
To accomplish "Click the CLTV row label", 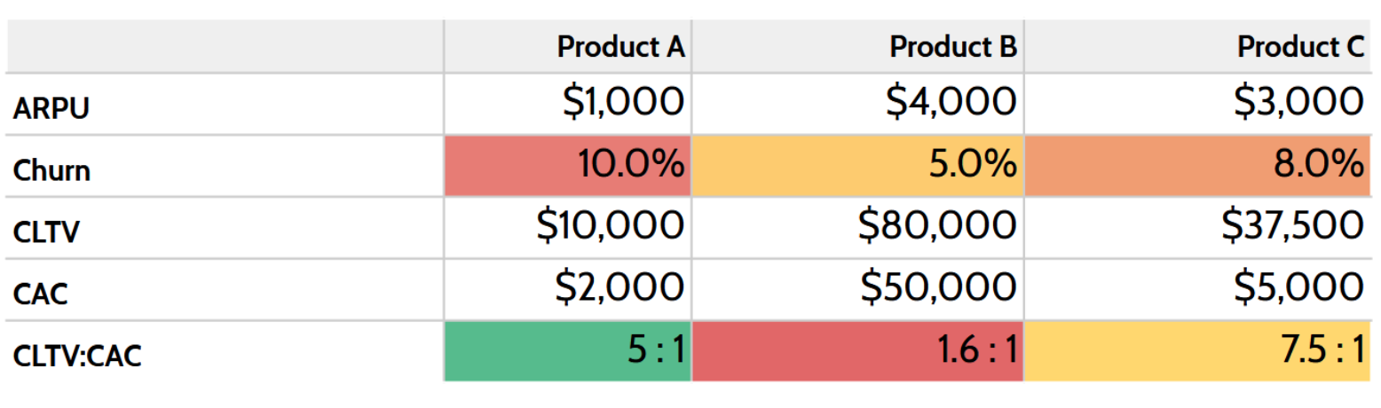I will 47,231.
